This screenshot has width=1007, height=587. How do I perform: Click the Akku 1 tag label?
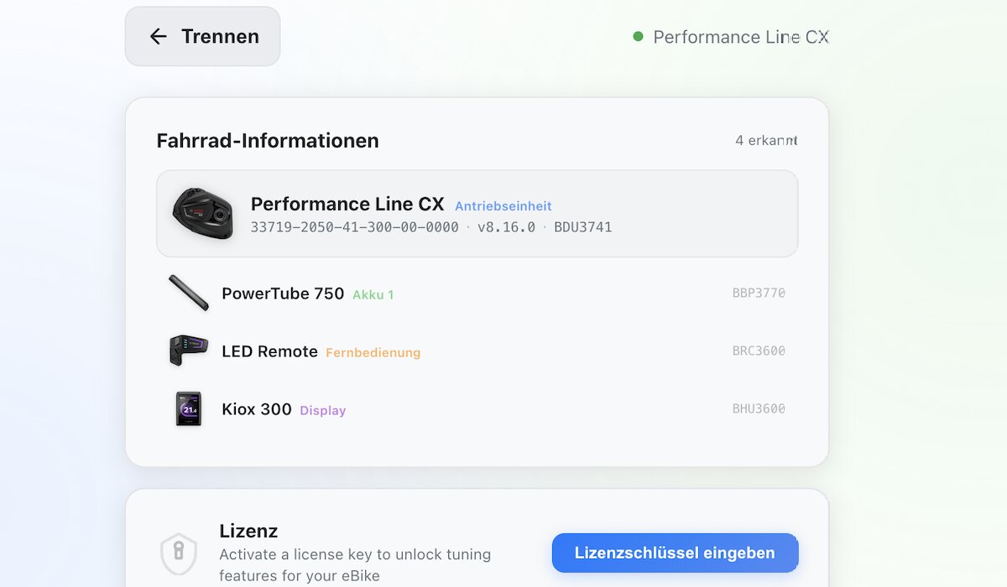pyautogui.click(x=373, y=295)
